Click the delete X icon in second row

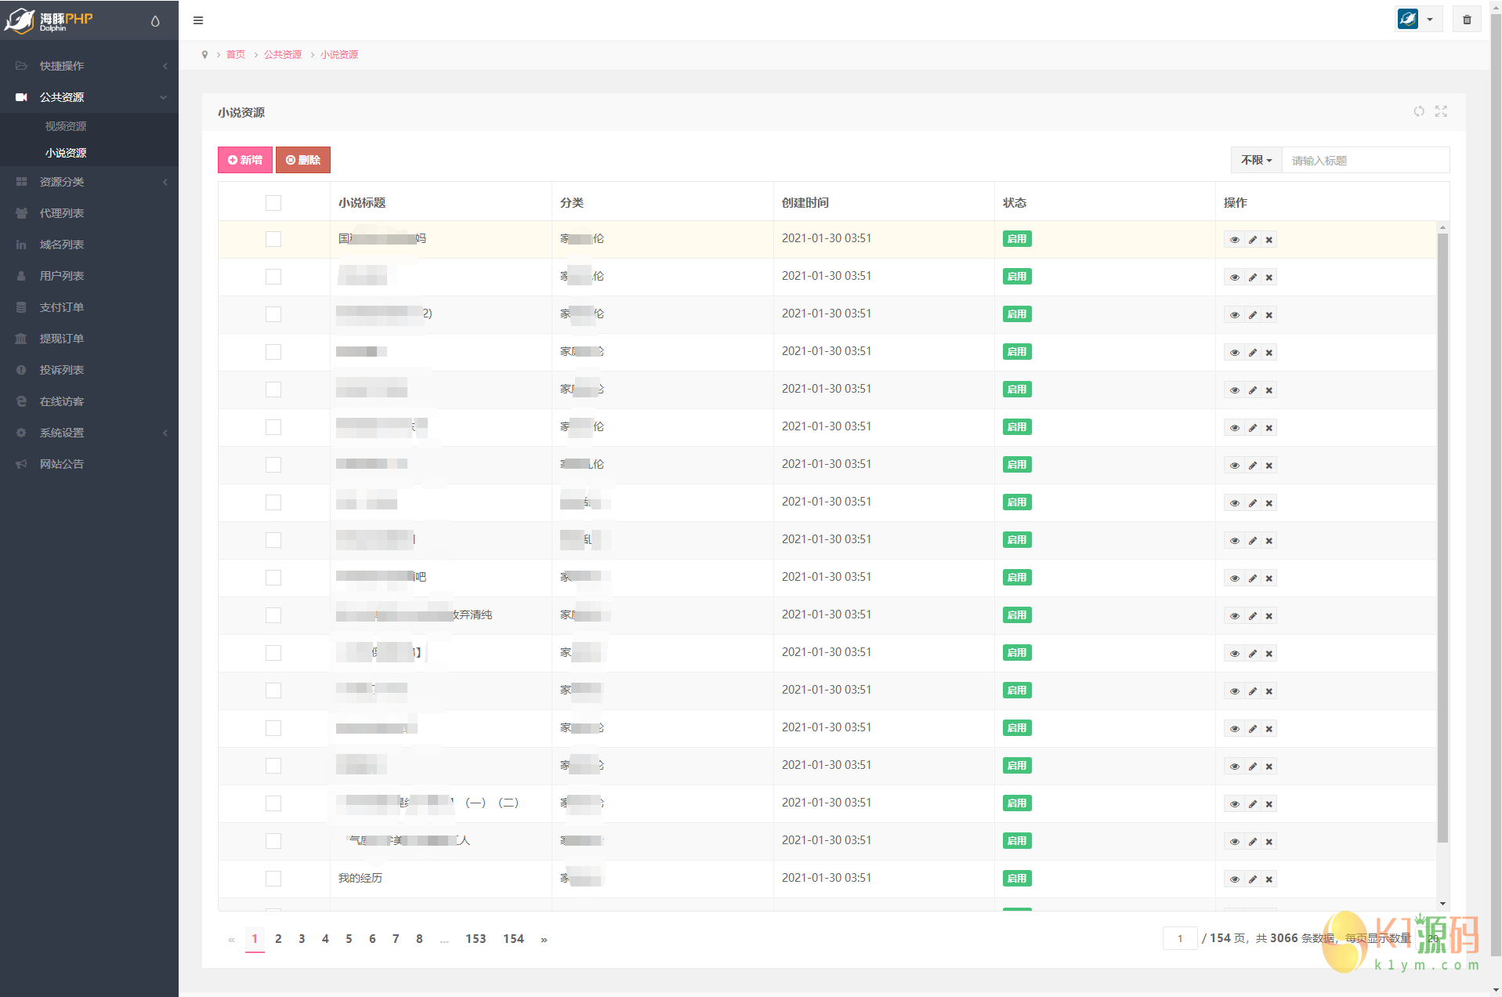click(1269, 277)
